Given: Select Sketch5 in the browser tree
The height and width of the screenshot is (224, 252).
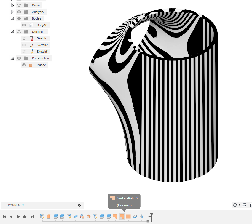Looking at the screenshot, I should click(42, 52).
